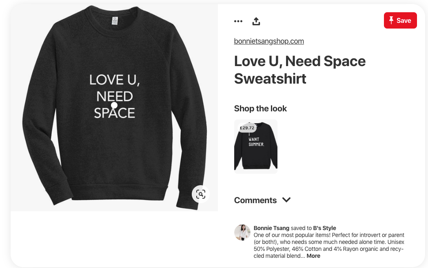Viewport: 428px width, 268px height.
Task: Click the Love U, Need Space Sweatshirt title
Action: click(x=300, y=70)
